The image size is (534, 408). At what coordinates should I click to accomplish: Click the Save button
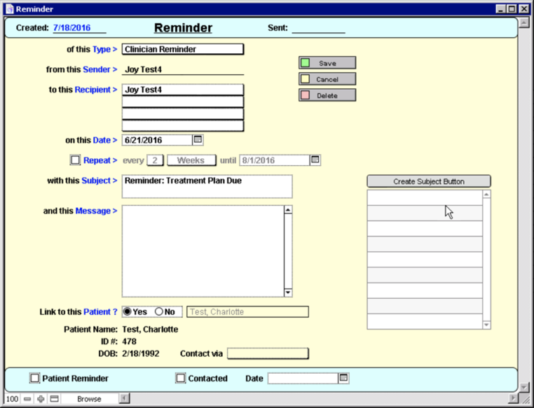[327, 63]
